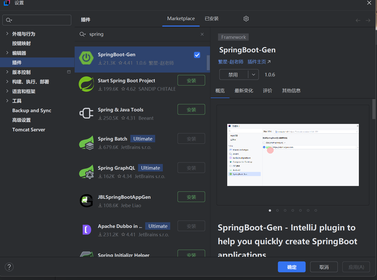
Task: Click the Start Spring Boot Project icon
Action: 86,84
